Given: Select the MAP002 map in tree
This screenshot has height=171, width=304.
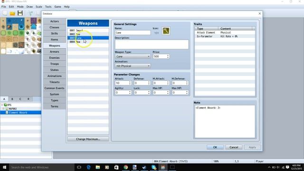Looking at the screenshot, I should (x=13, y=109).
